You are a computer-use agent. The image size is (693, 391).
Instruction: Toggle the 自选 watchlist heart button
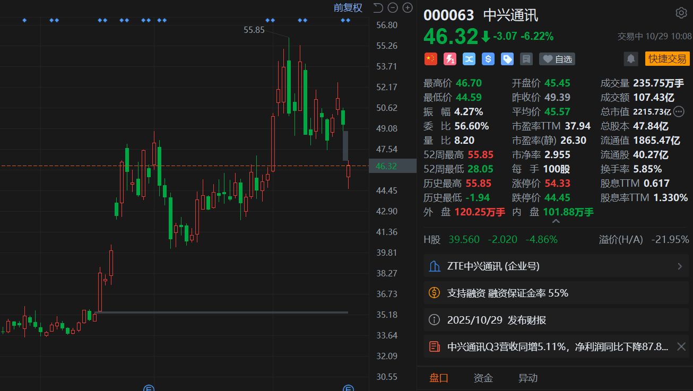click(x=557, y=59)
